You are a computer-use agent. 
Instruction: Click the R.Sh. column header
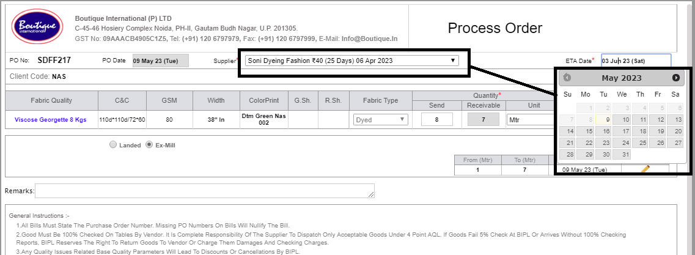[x=333, y=101]
